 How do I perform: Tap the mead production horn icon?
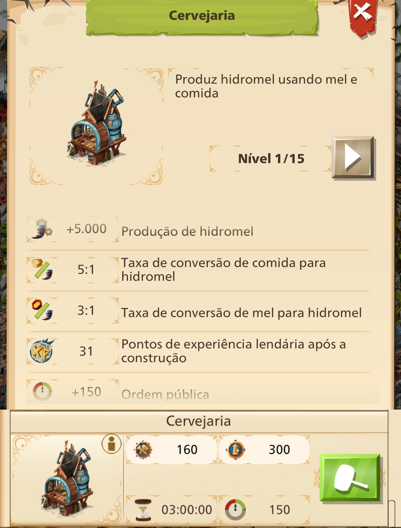[x=42, y=229]
